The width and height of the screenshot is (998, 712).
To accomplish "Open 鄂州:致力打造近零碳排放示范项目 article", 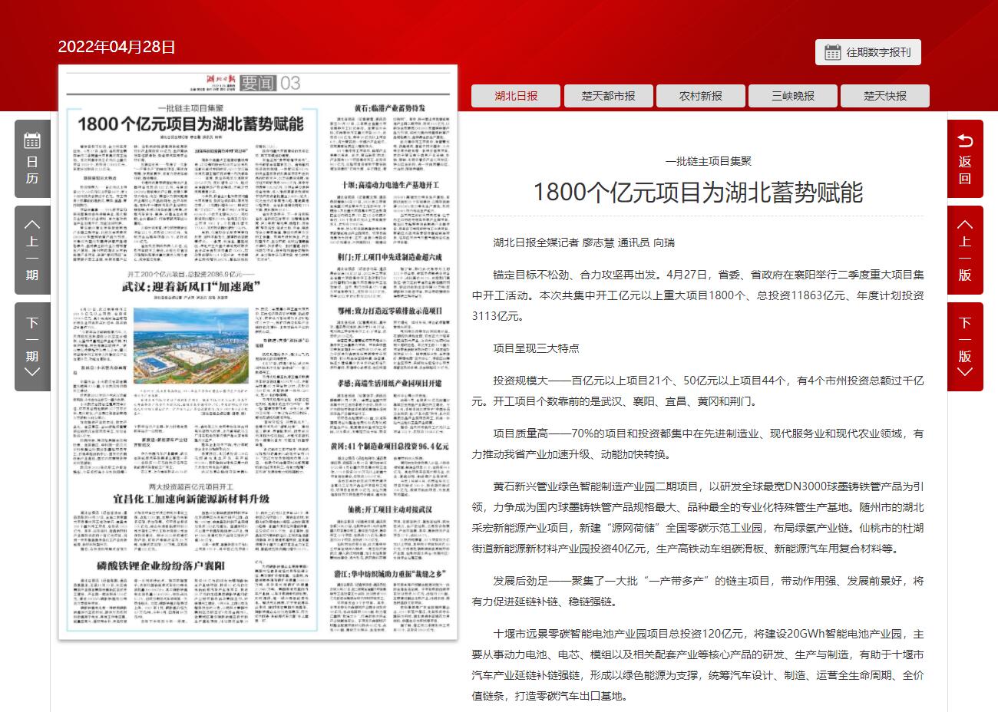I will tap(392, 311).
